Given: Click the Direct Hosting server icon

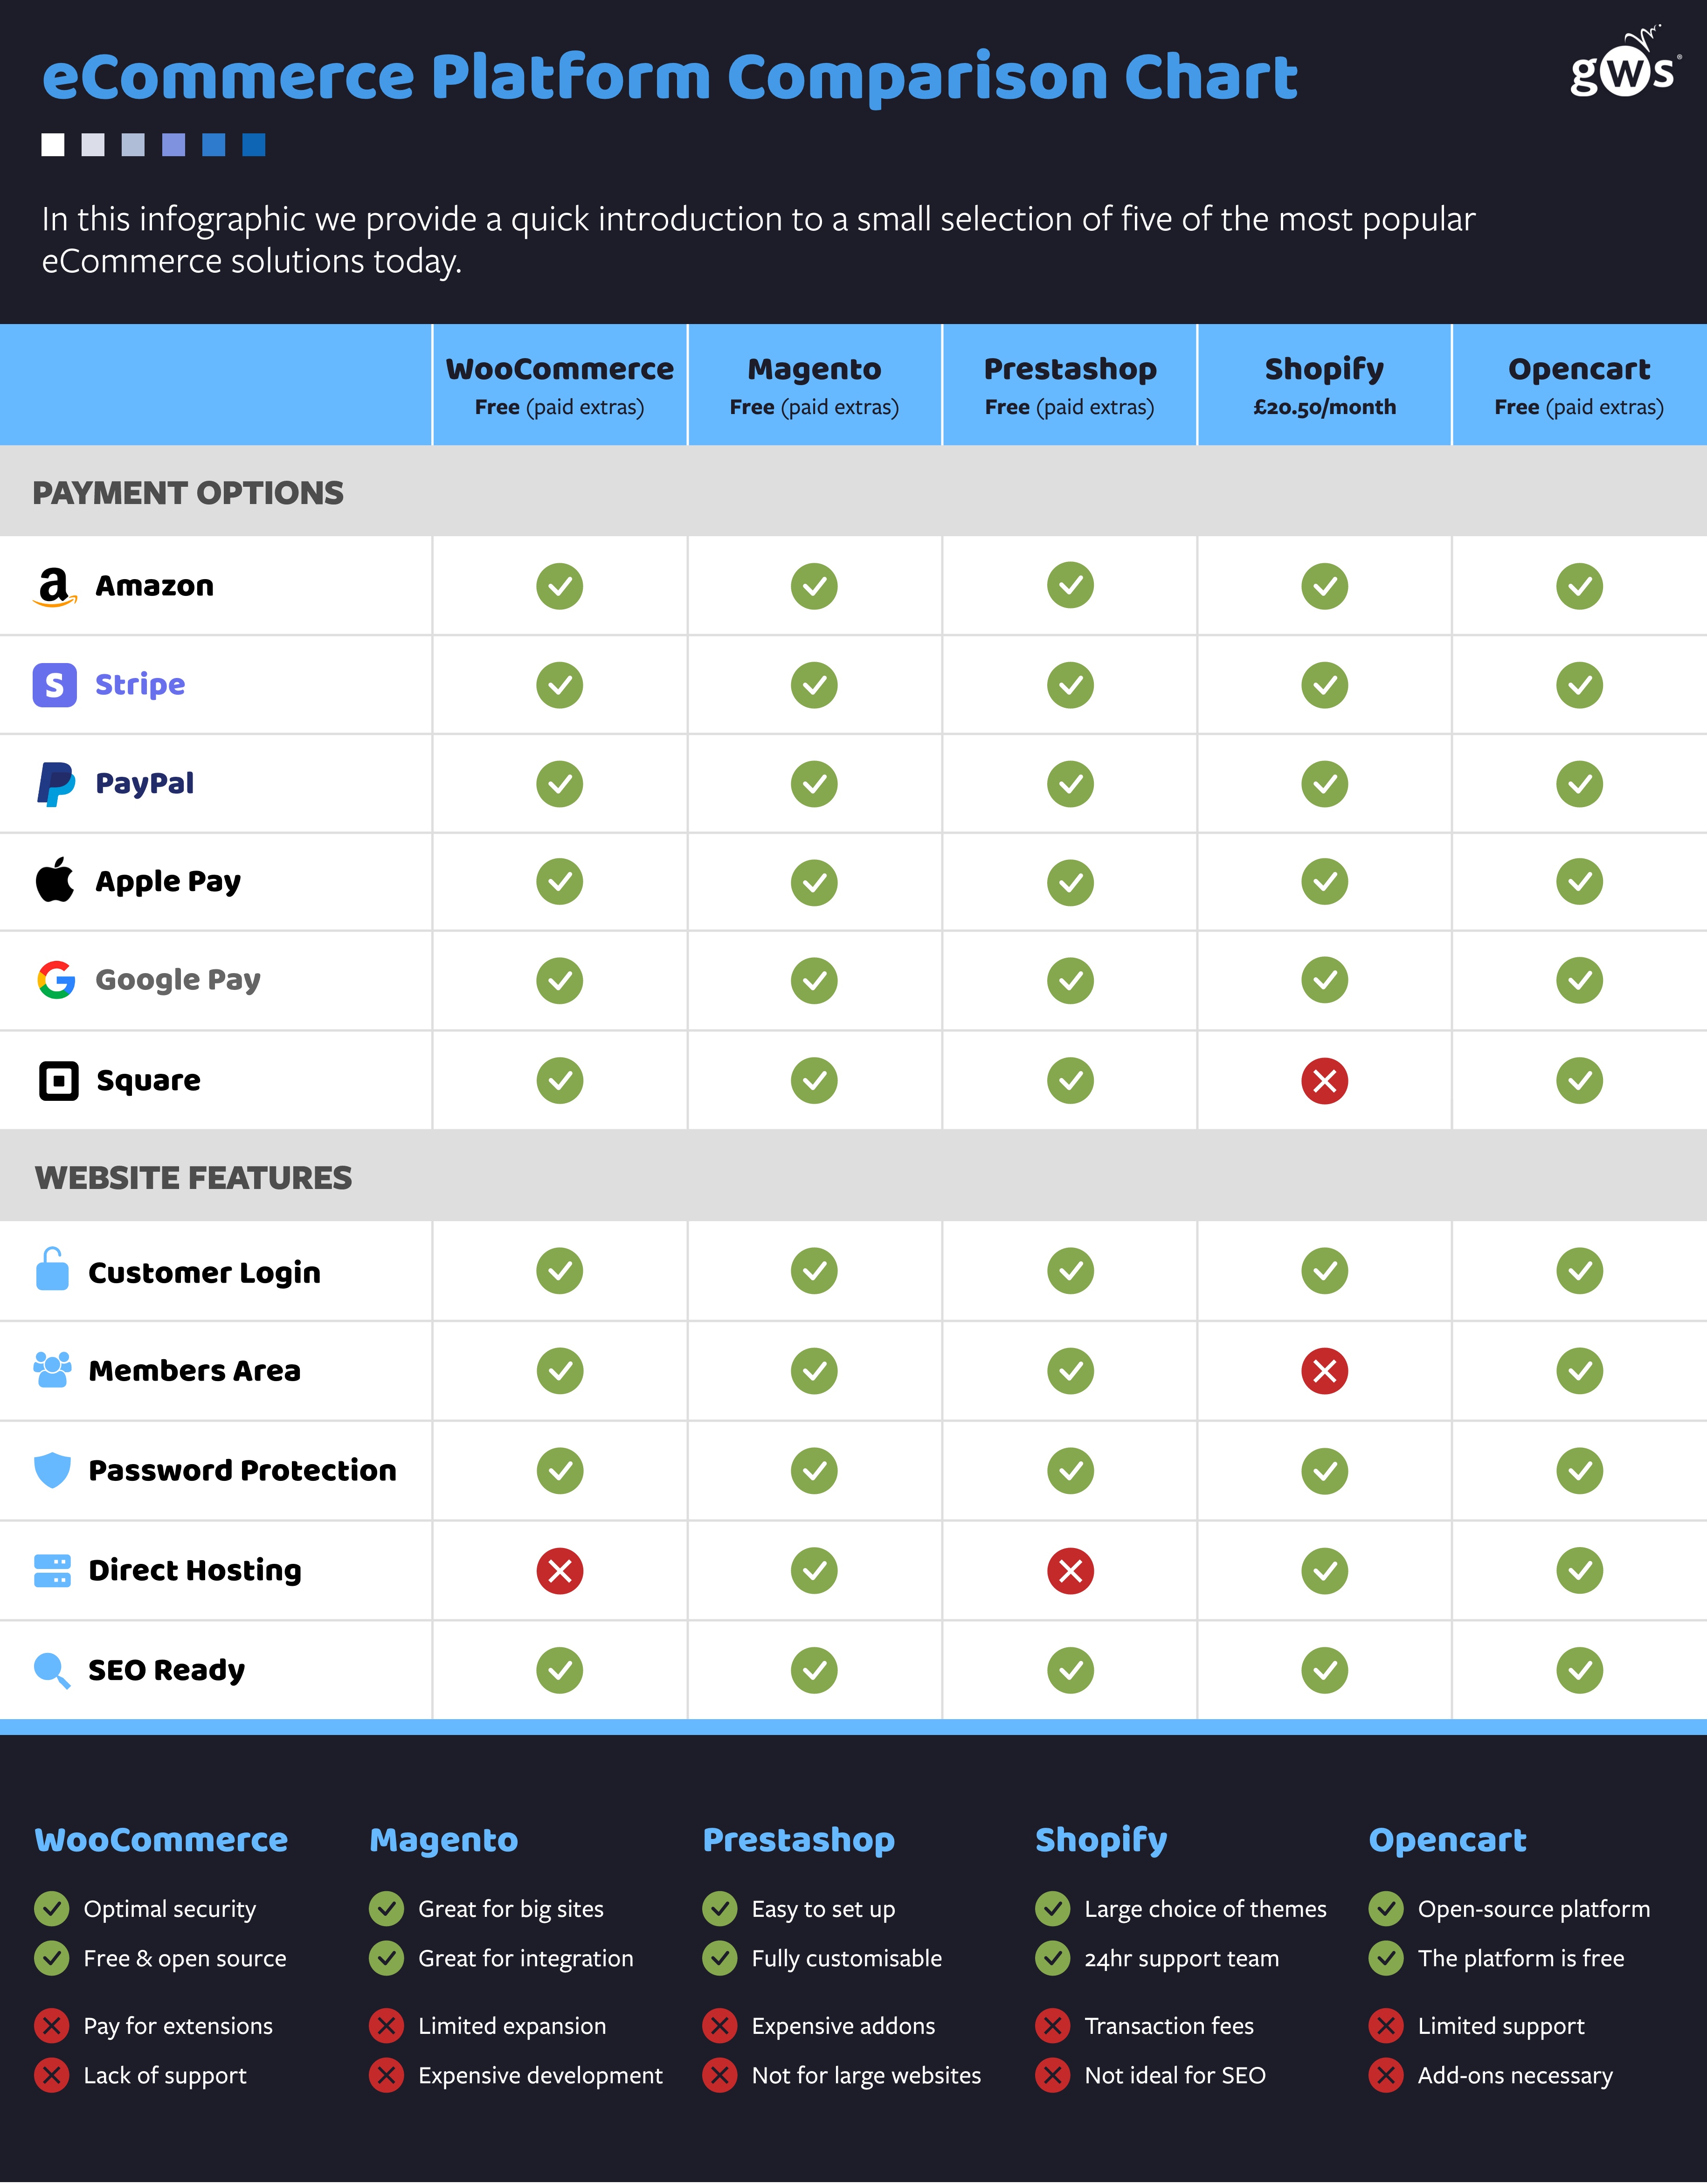Looking at the screenshot, I should [52, 1571].
